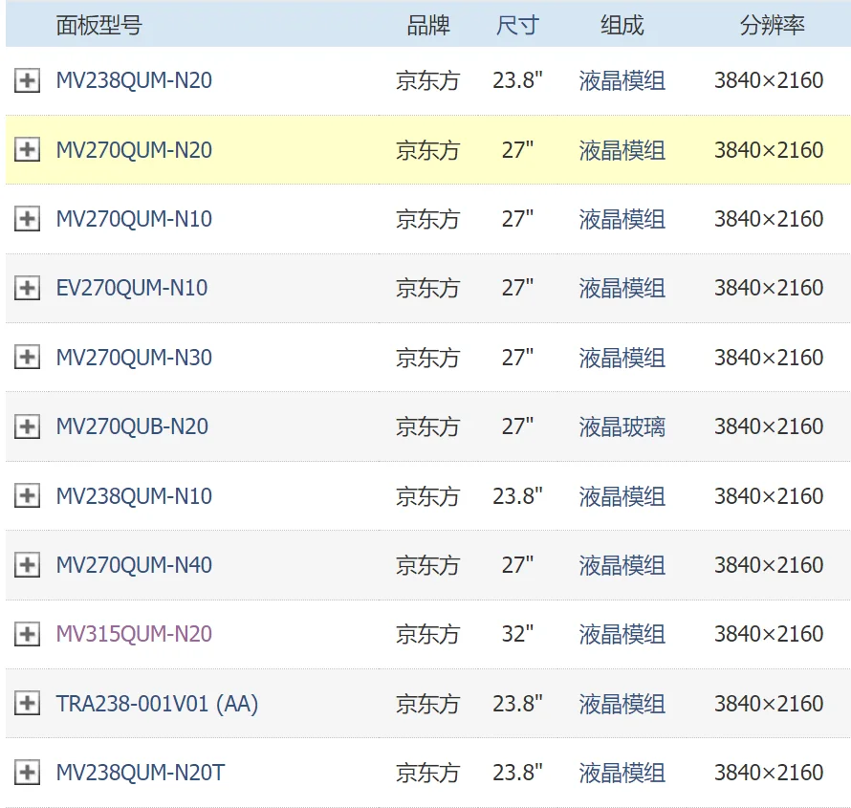The height and width of the screenshot is (808, 851).
Task: Click 3840×2160 in the MV238QUM-N20T row
Action: [x=769, y=773]
